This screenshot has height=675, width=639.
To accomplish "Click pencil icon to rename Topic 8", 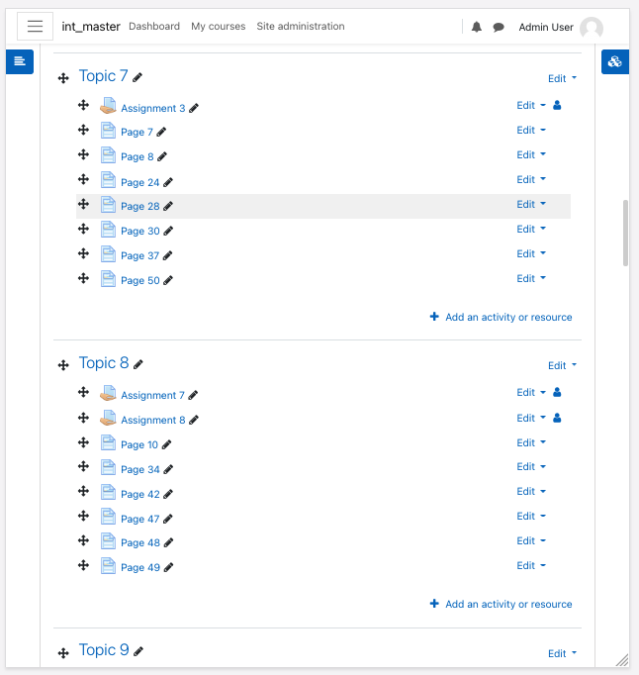I will coord(138,365).
